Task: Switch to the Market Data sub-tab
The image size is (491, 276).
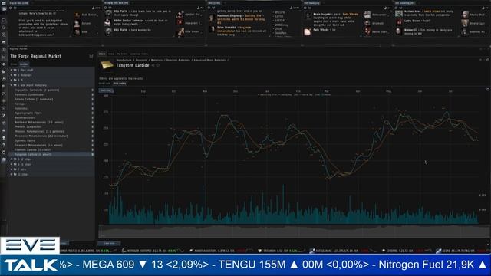Action: pyautogui.click(x=104, y=84)
